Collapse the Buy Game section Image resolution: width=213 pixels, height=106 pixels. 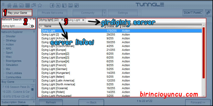point(34,81)
